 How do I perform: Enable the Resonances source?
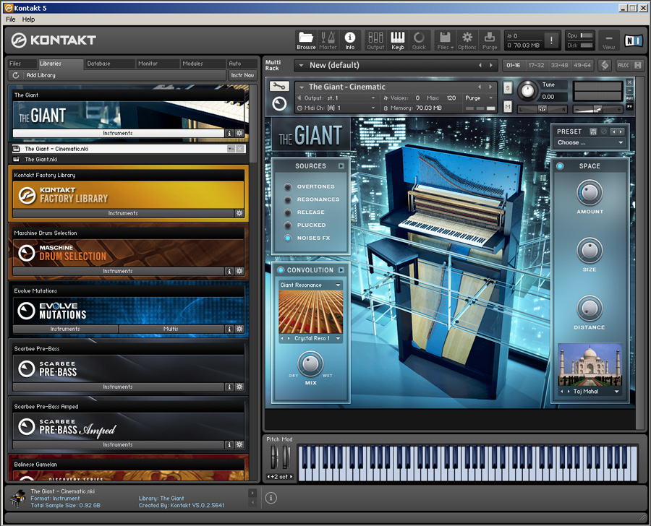pyautogui.click(x=287, y=199)
